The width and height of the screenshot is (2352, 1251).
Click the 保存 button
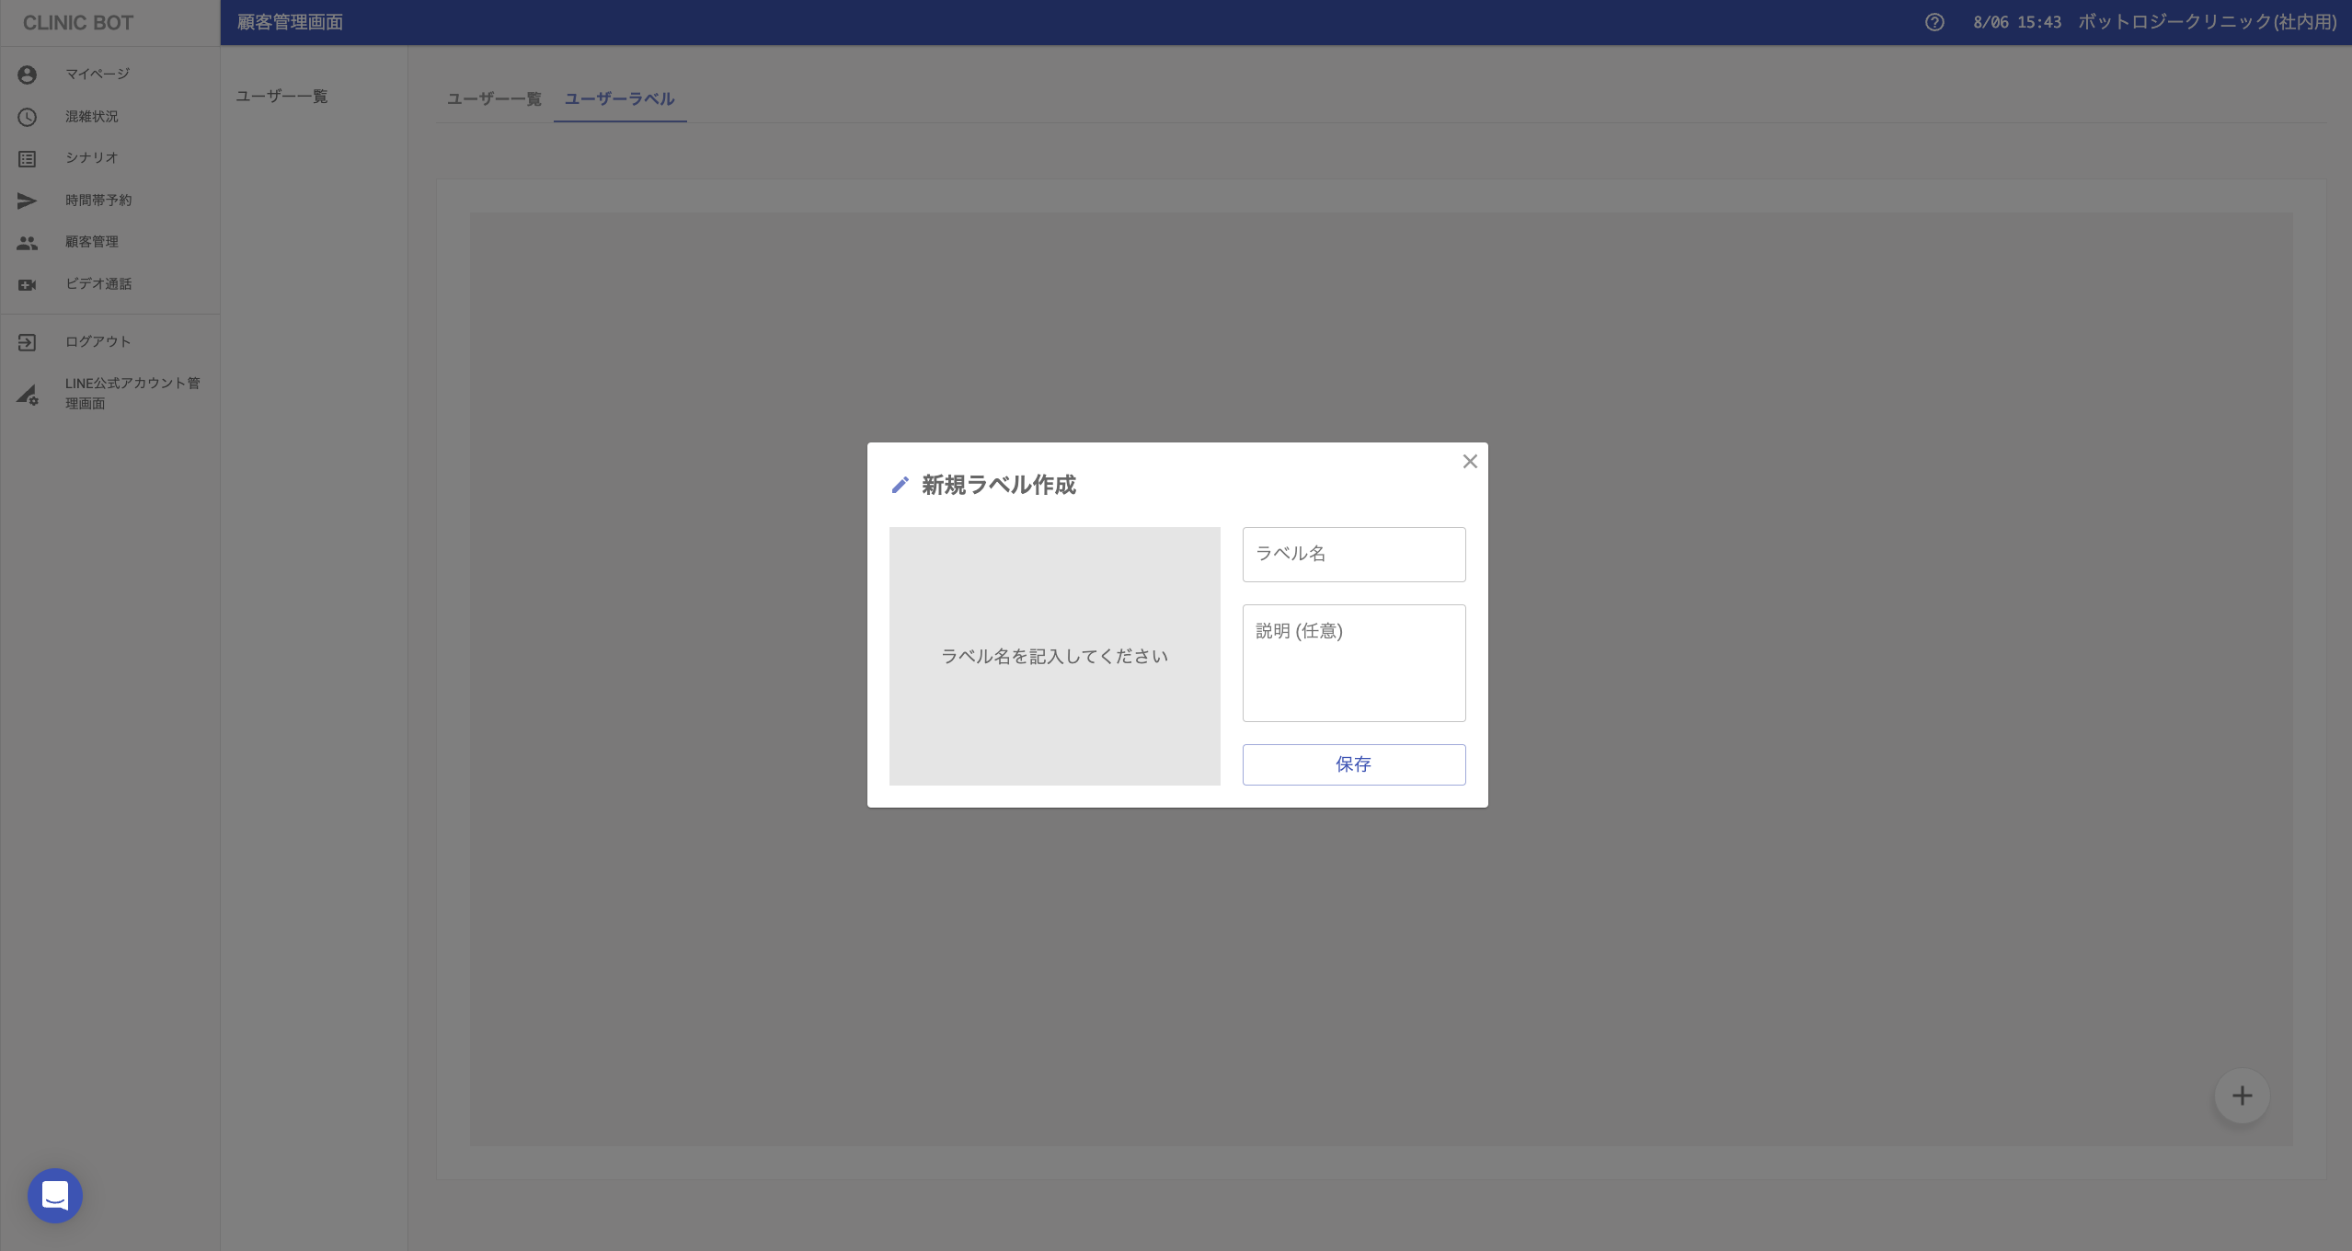tap(1353, 764)
